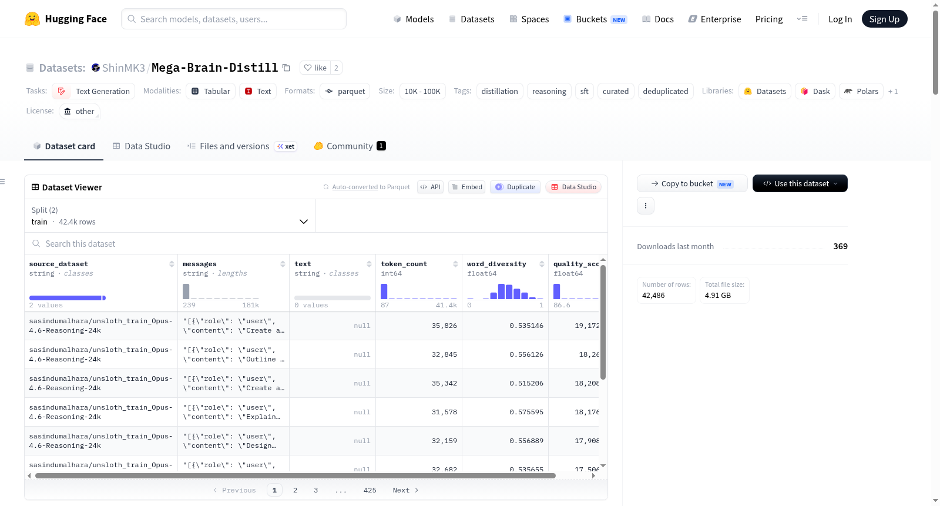The width and height of the screenshot is (940, 506).
Task: Click the messages lengths histogram
Action: 221,291
